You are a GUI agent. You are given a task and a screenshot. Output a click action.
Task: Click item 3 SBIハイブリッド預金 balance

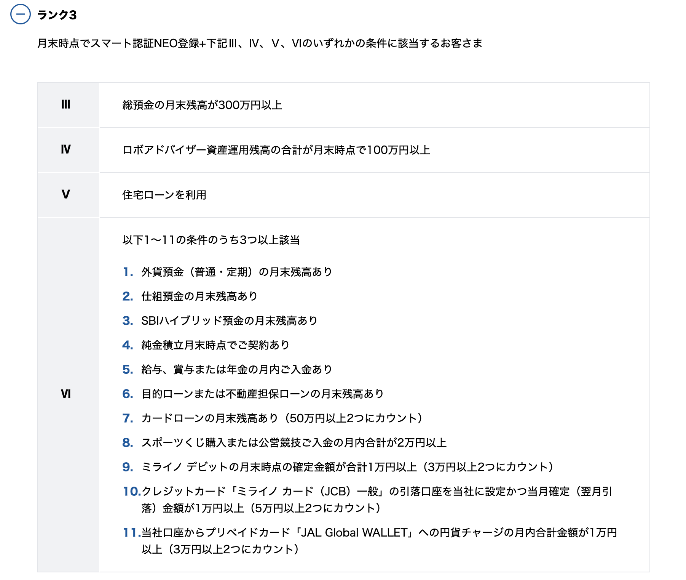pos(229,321)
